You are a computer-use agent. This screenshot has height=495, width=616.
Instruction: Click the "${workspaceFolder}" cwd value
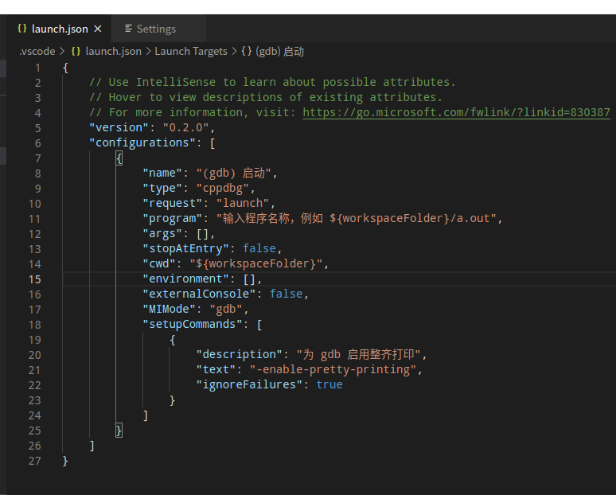[256, 263]
